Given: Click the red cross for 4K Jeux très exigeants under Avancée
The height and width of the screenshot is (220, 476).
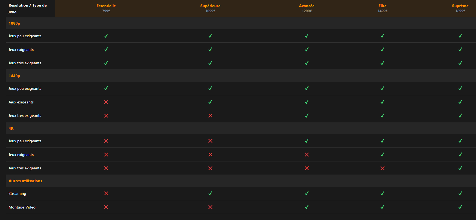Looking at the screenshot, I should [307, 168].
